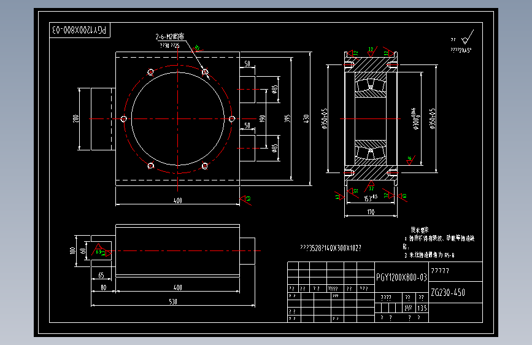Select the 200 dimension on left boss
The width and height of the screenshot is (532, 345).
75,118
